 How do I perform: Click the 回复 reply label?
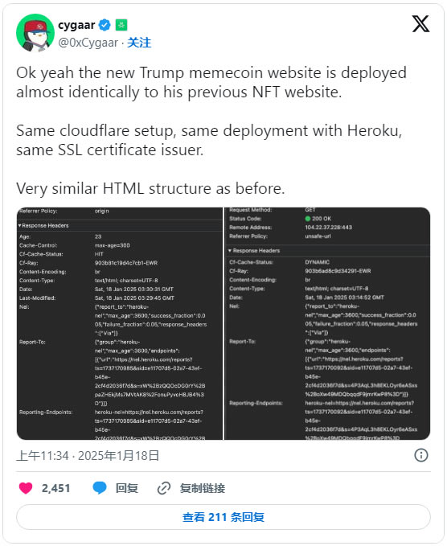point(127,488)
